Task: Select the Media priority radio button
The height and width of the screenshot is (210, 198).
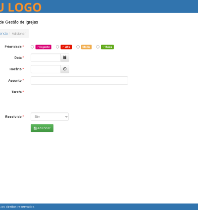Action: tap(78, 47)
